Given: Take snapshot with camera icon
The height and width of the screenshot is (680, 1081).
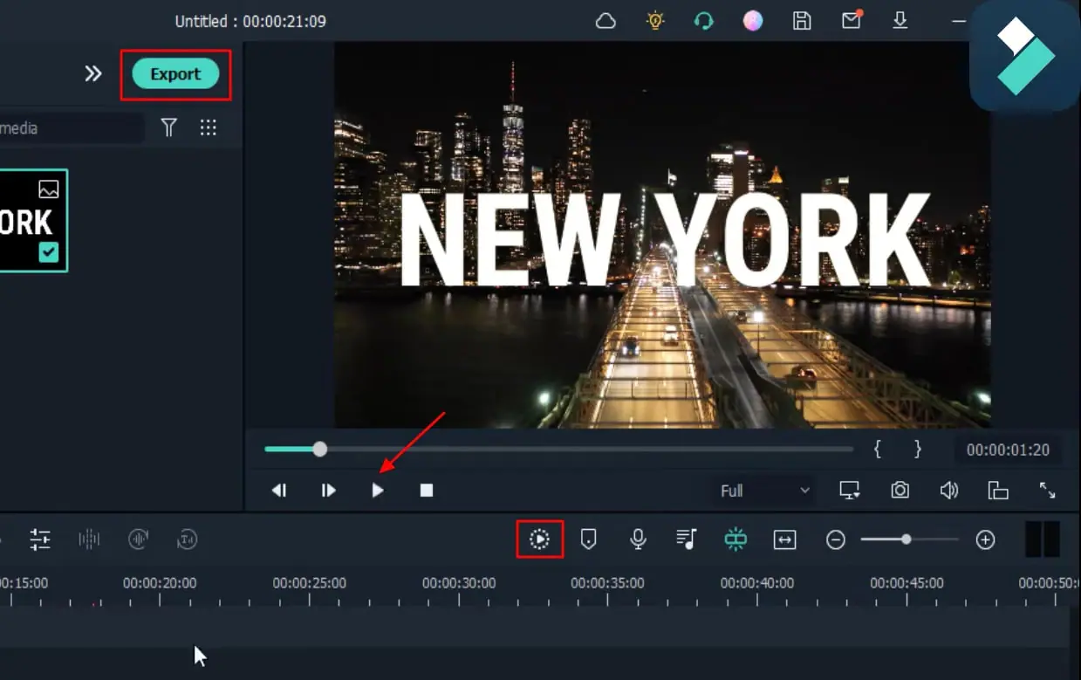Looking at the screenshot, I should click(900, 491).
